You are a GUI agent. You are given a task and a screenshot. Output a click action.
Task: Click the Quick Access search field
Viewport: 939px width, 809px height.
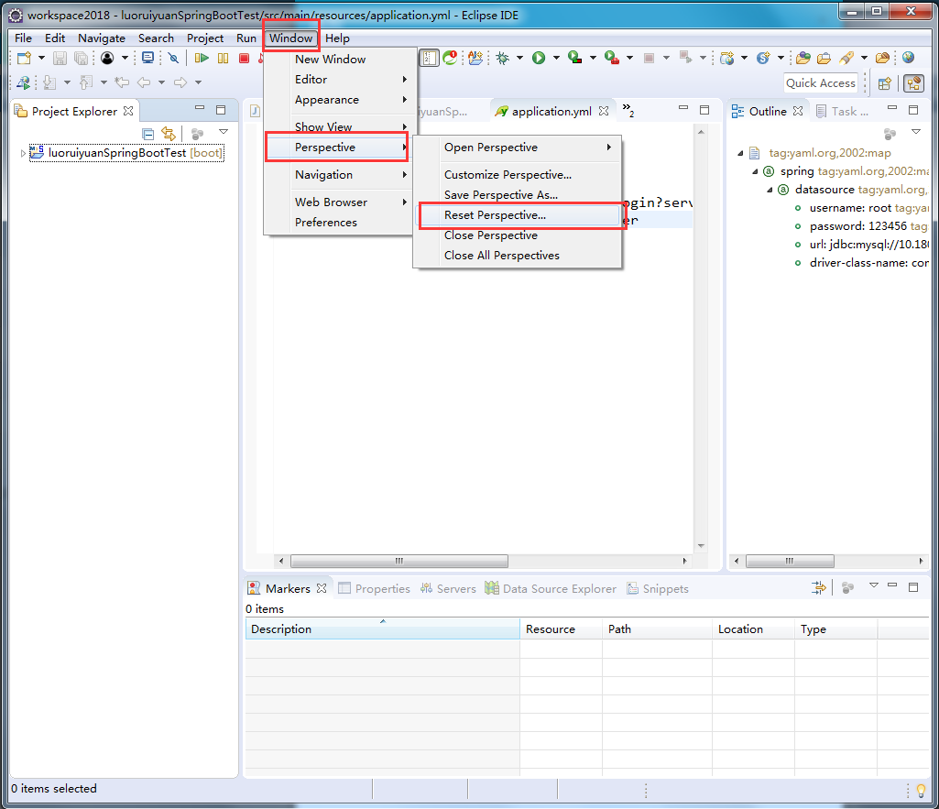click(821, 83)
